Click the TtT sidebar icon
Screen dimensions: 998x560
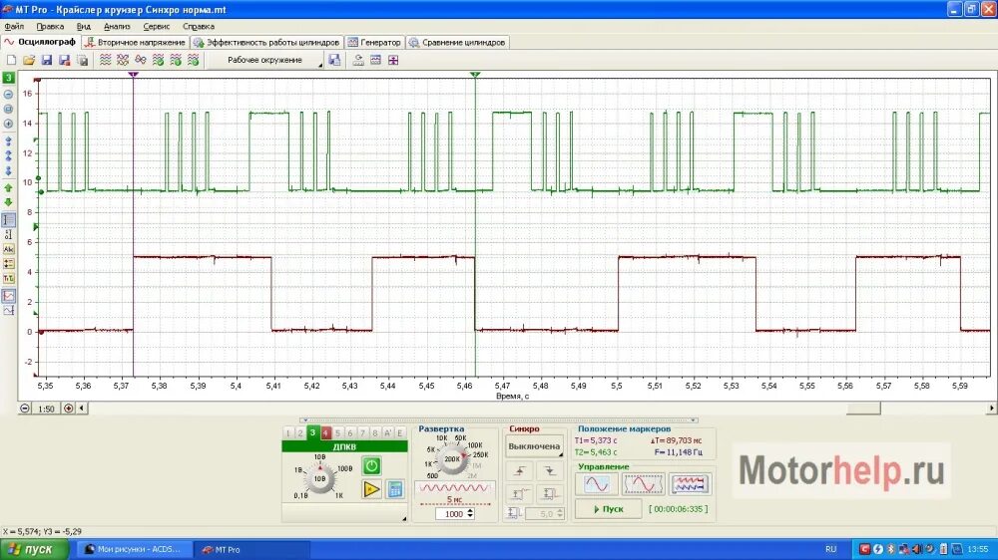click(x=8, y=278)
